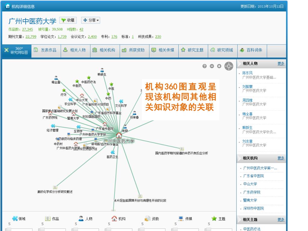
Task: Click the 中医药疗法 star topic node
Action: point(89,78)
